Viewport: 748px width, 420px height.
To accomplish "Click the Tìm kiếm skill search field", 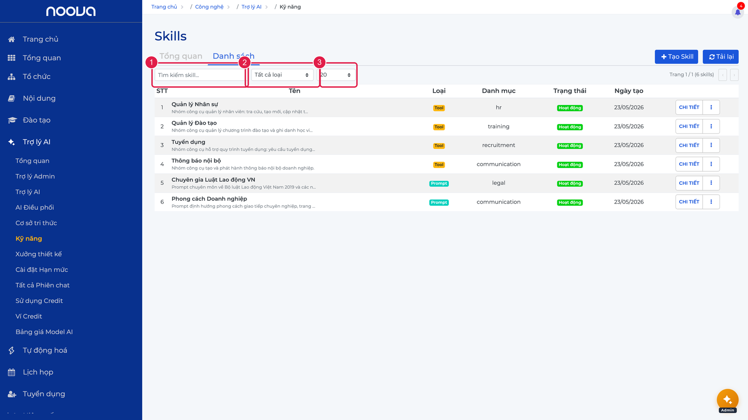I will [200, 75].
